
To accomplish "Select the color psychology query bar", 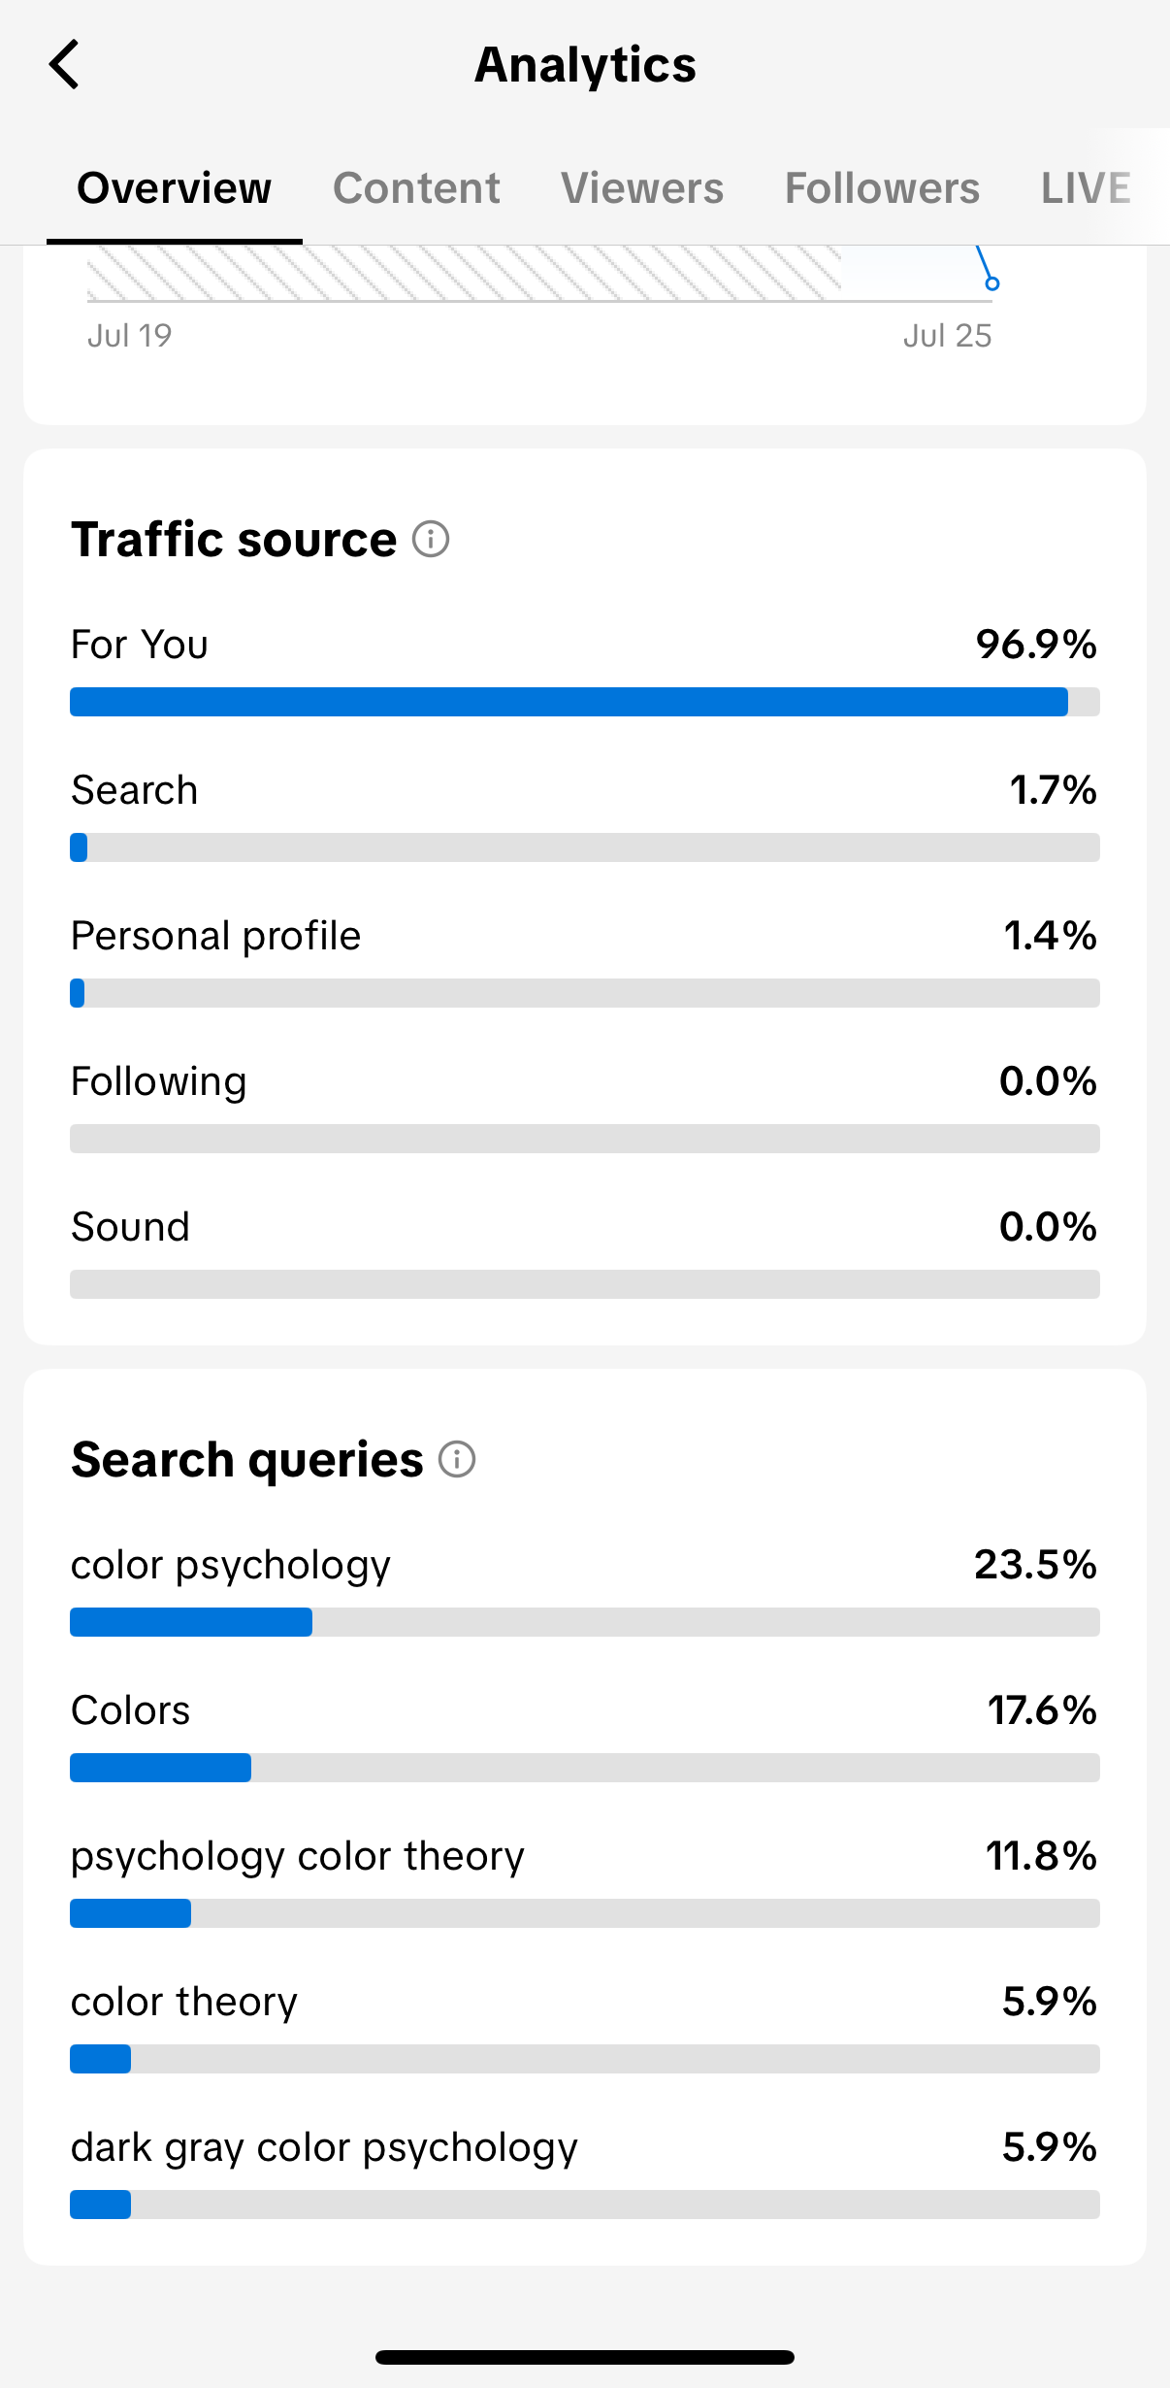I will pyautogui.click(x=585, y=1622).
